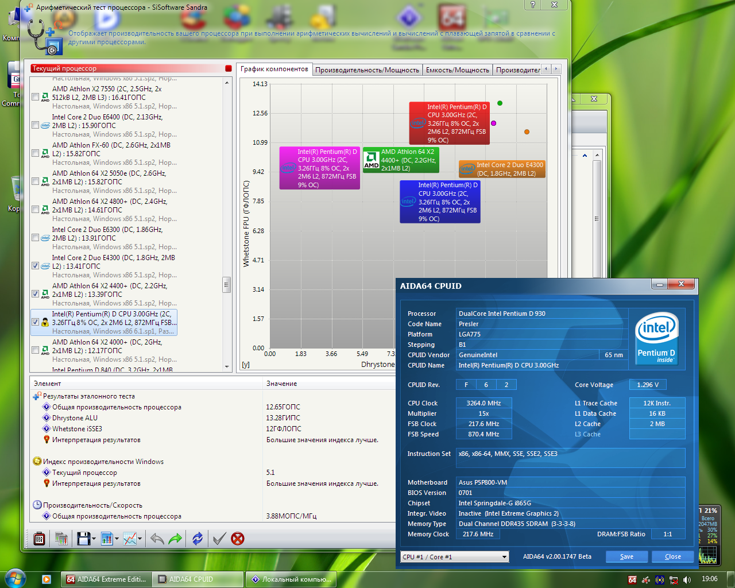Image resolution: width=735 pixels, height=588 pixels.
Task: Click the help question mark in Sandra title bar
Action: [533, 5]
